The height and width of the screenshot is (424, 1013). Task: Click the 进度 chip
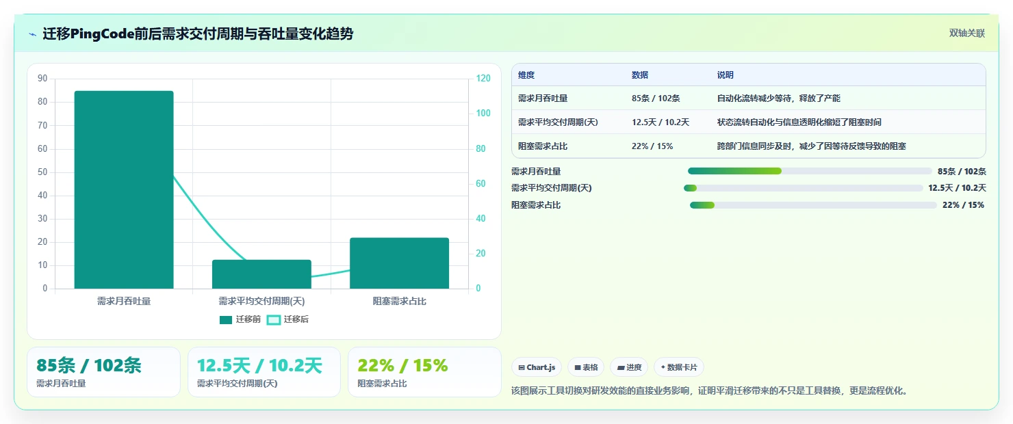click(629, 367)
